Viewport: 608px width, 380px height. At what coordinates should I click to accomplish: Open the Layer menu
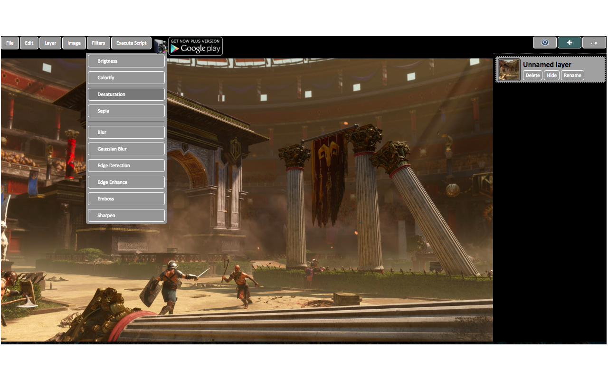(50, 43)
